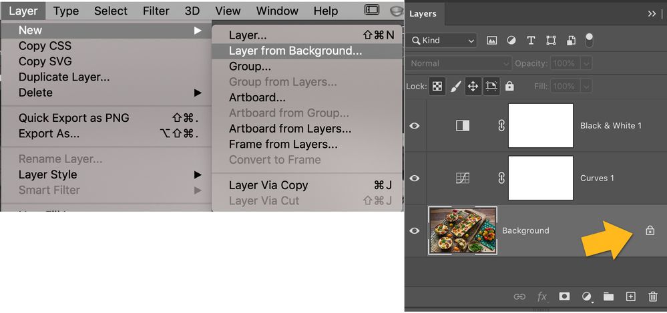Open the Kind filter dropdown
The width and height of the screenshot is (667, 313).
click(441, 41)
